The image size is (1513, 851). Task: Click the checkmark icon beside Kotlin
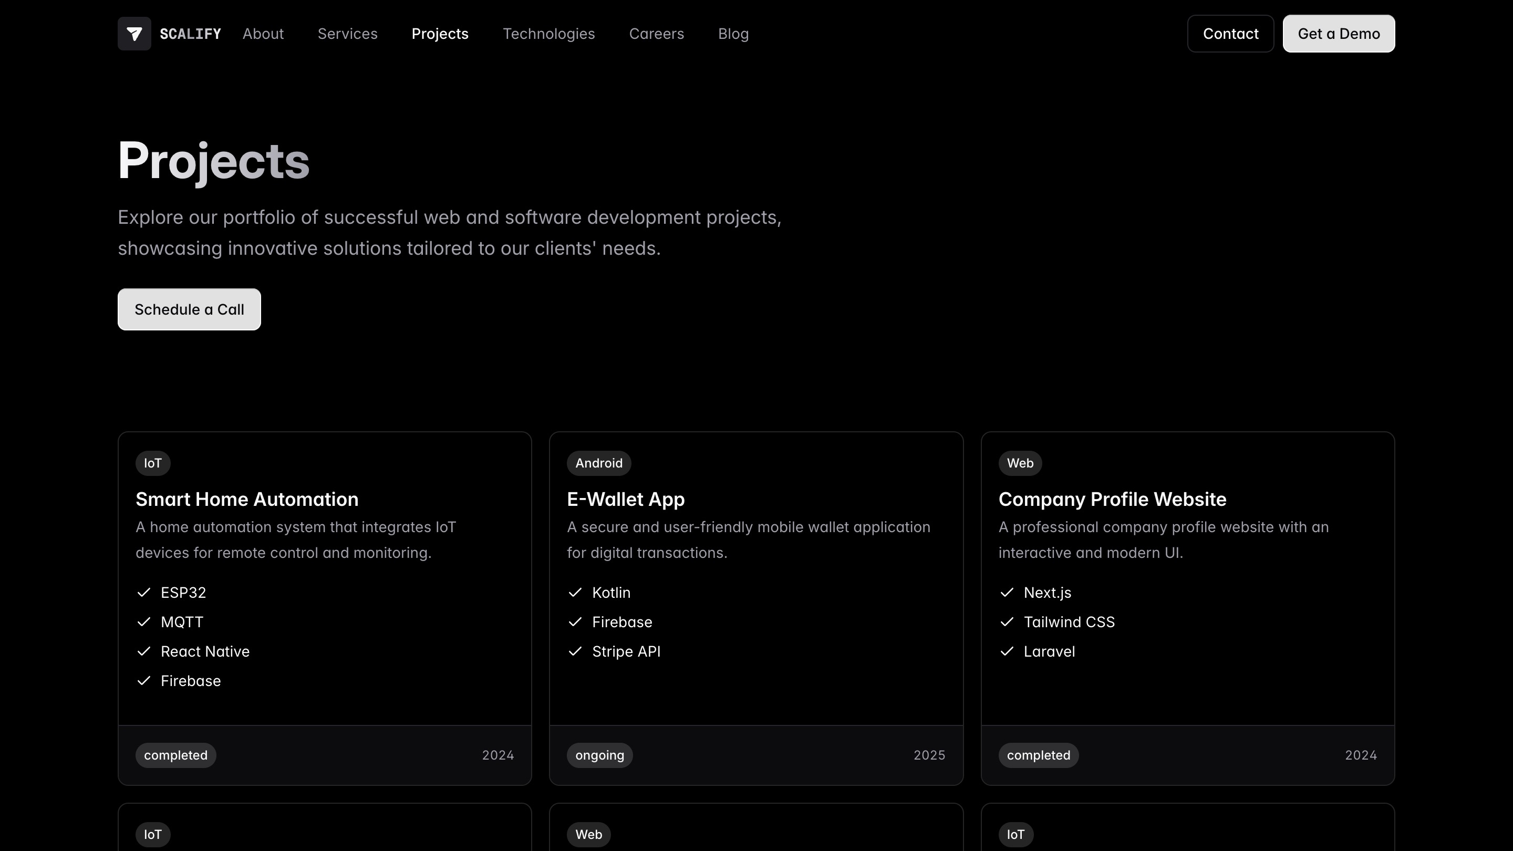[x=575, y=592]
